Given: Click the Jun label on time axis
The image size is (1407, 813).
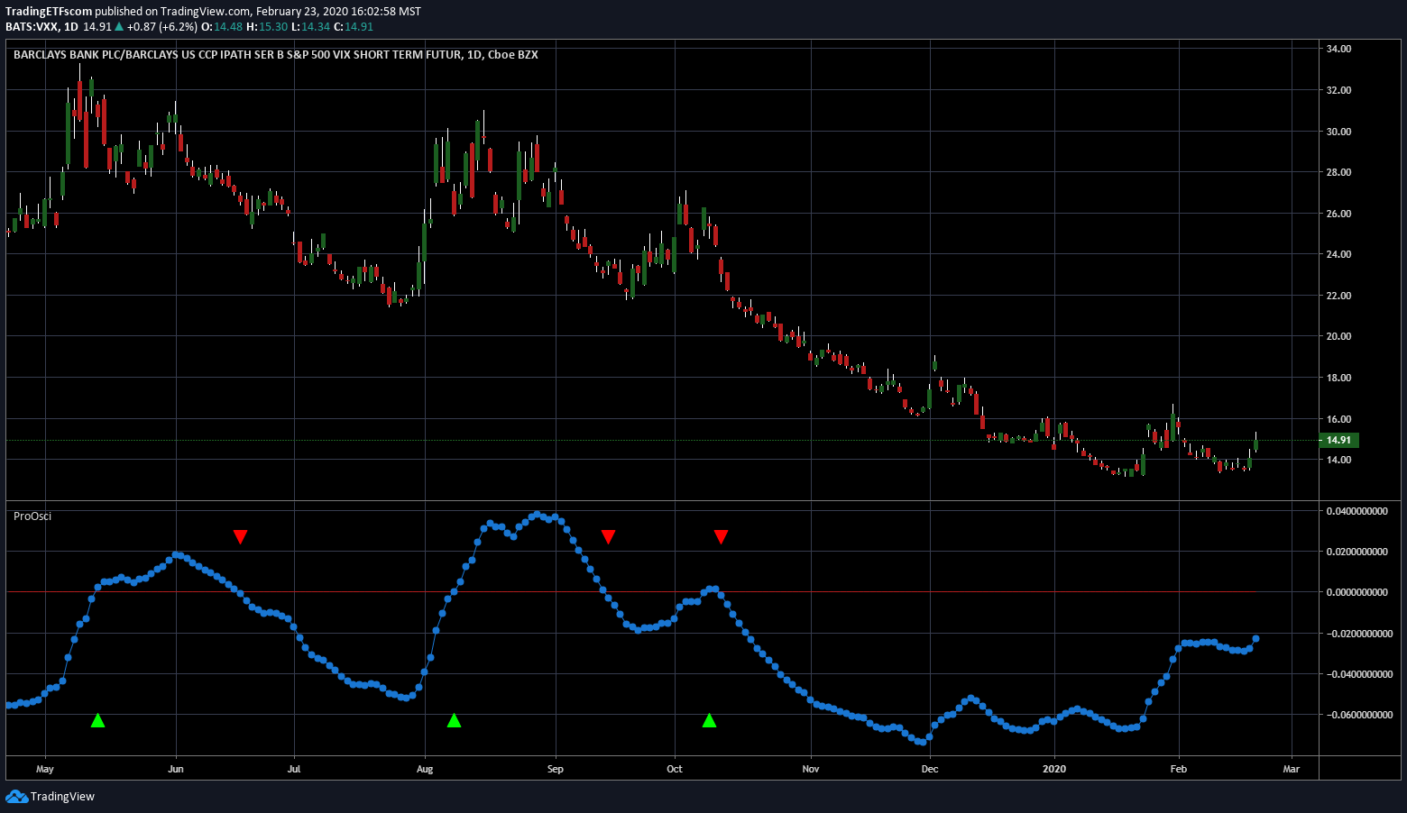Looking at the screenshot, I should [x=176, y=769].
